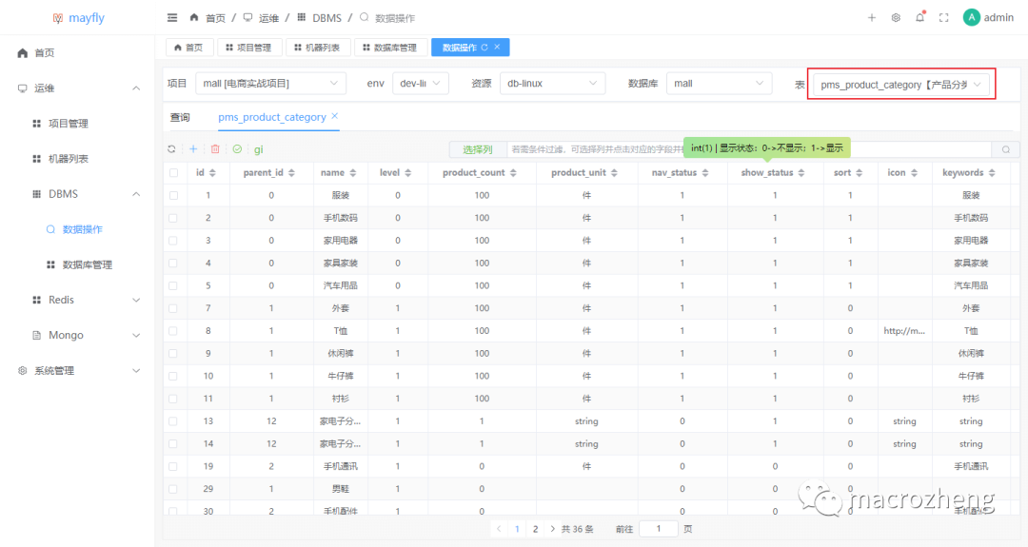The width and height of the screenshot is (1028, 547).
Task: Collapse the sidebar with the hamburger icon
Action: [172, 18]
